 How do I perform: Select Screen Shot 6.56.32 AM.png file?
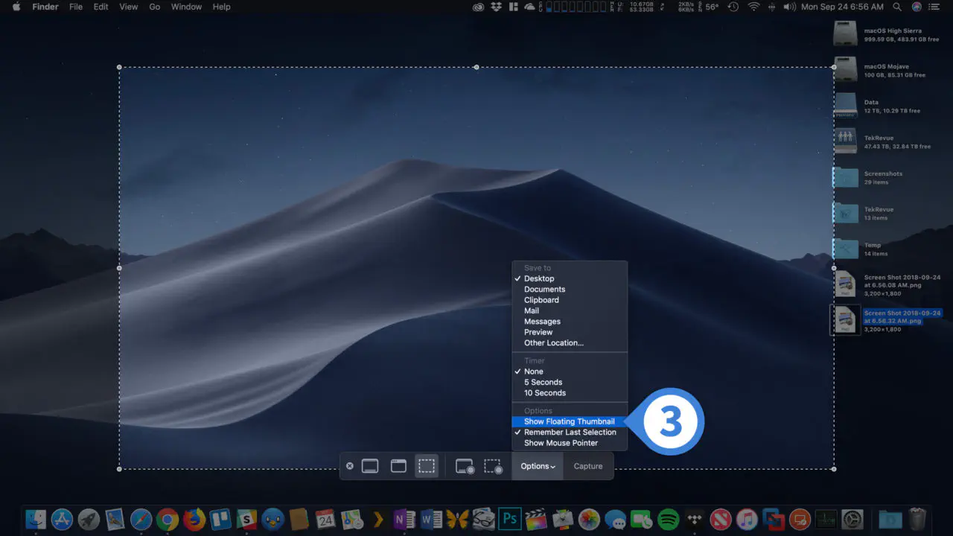tap(846, 319)
